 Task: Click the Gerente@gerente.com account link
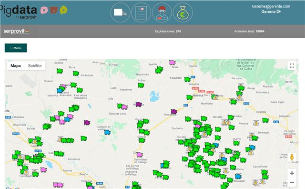(271, 6)
